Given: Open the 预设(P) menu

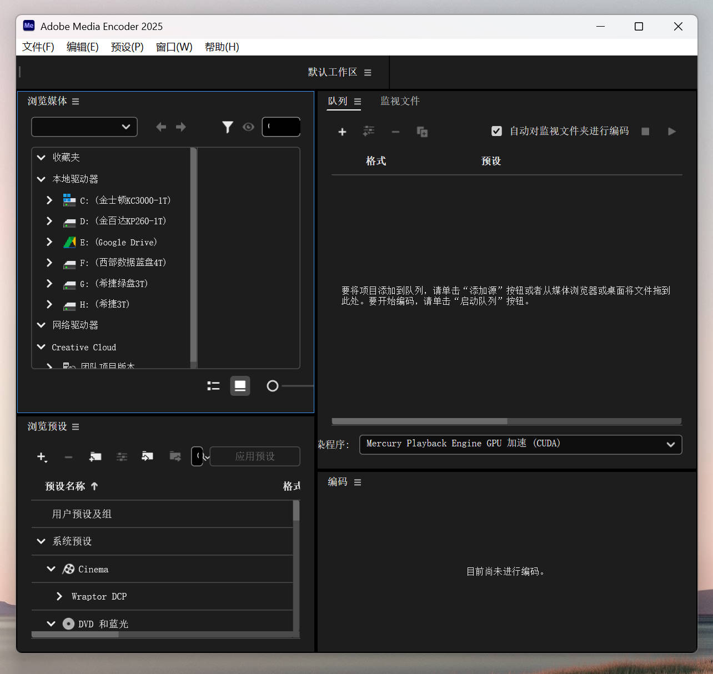Looking at the screenshot, I should tap(127, 47).
